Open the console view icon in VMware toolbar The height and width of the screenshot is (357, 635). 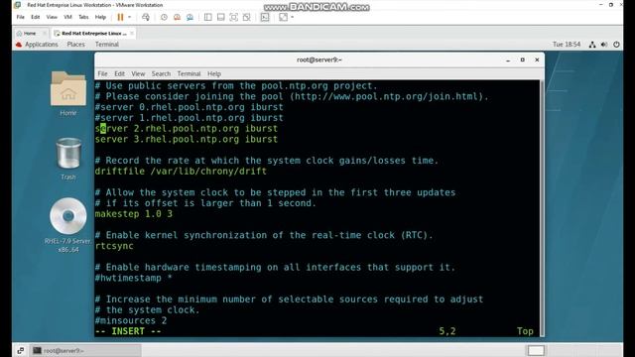[x=265, y=17]
